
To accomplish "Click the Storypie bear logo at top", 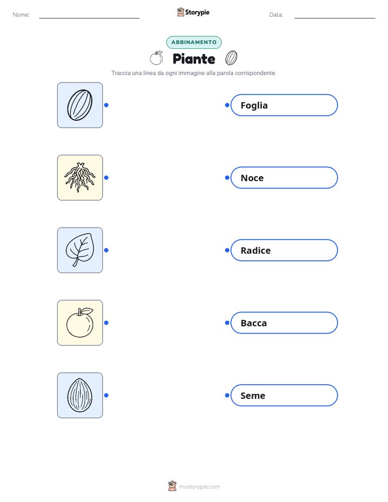I will point(180,12).
